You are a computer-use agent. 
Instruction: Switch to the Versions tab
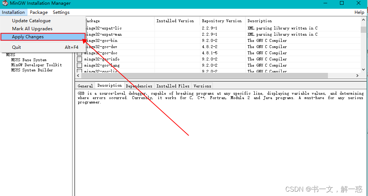[x=202, y=86]
